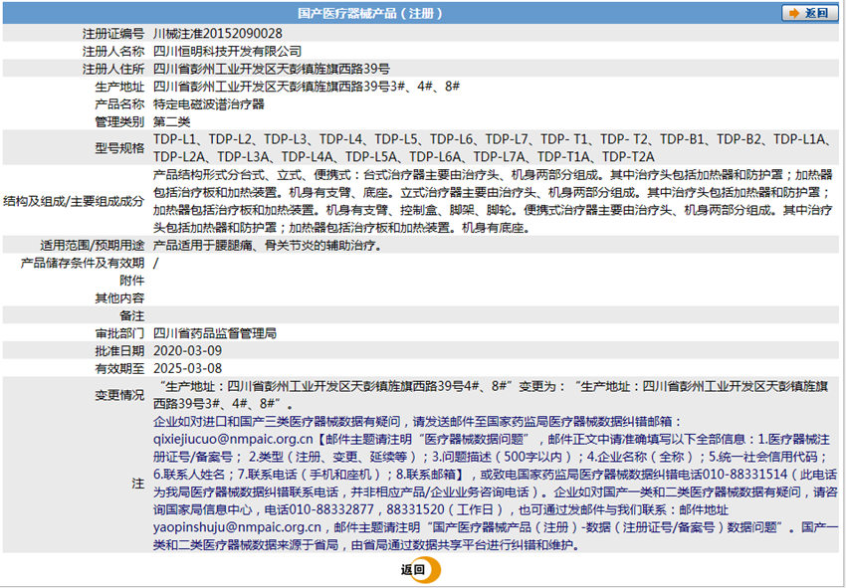Click the label 有效期至
Screen dimensions: 846x588
pyautogui.click(x=119, y=368)
